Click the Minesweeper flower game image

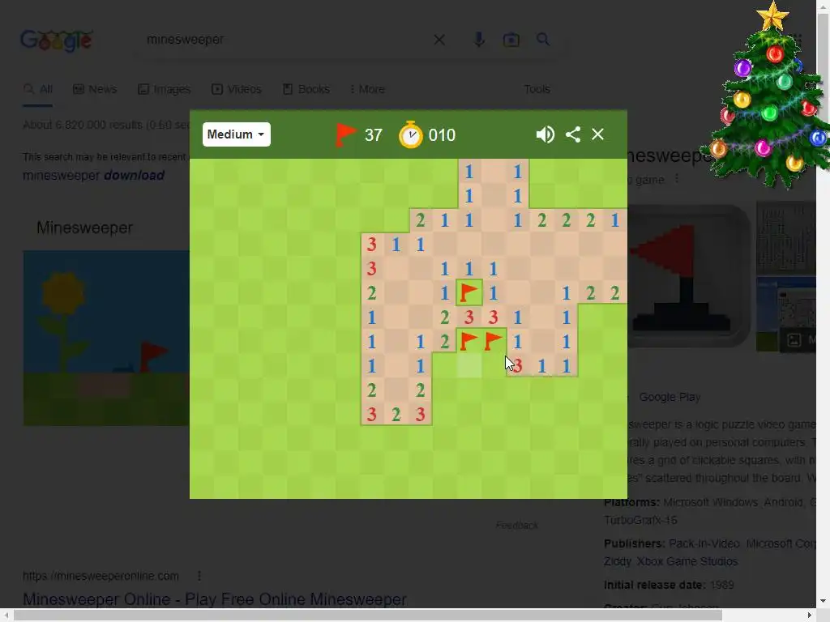106,338
